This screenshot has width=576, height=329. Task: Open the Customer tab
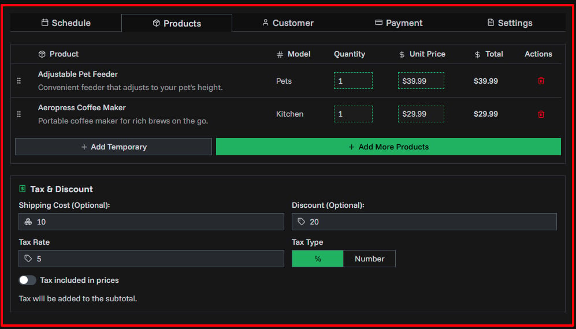click(x=288, y=23)
